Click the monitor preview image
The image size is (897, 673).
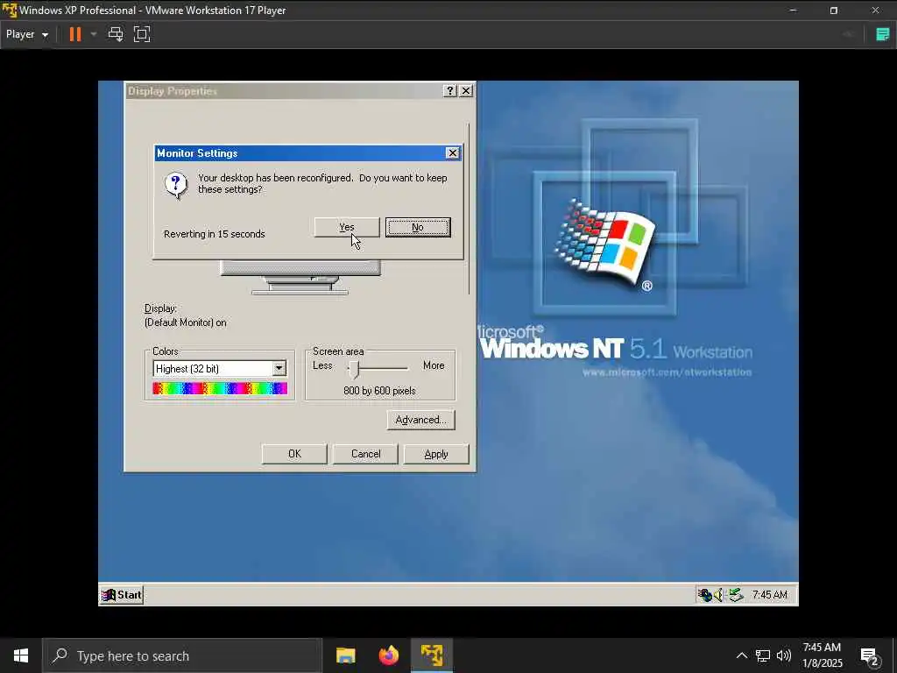[300, 278]
